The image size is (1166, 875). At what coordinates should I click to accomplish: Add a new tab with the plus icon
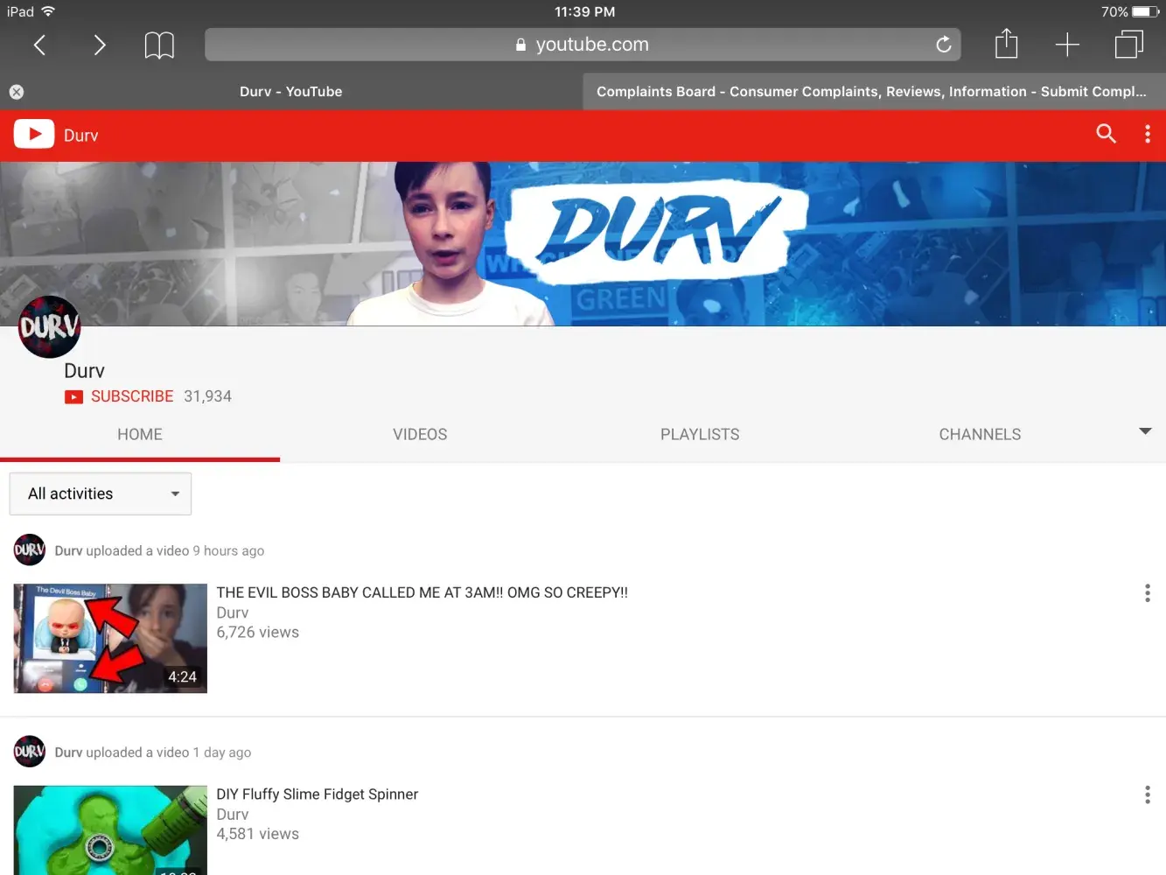(1067, 45)
